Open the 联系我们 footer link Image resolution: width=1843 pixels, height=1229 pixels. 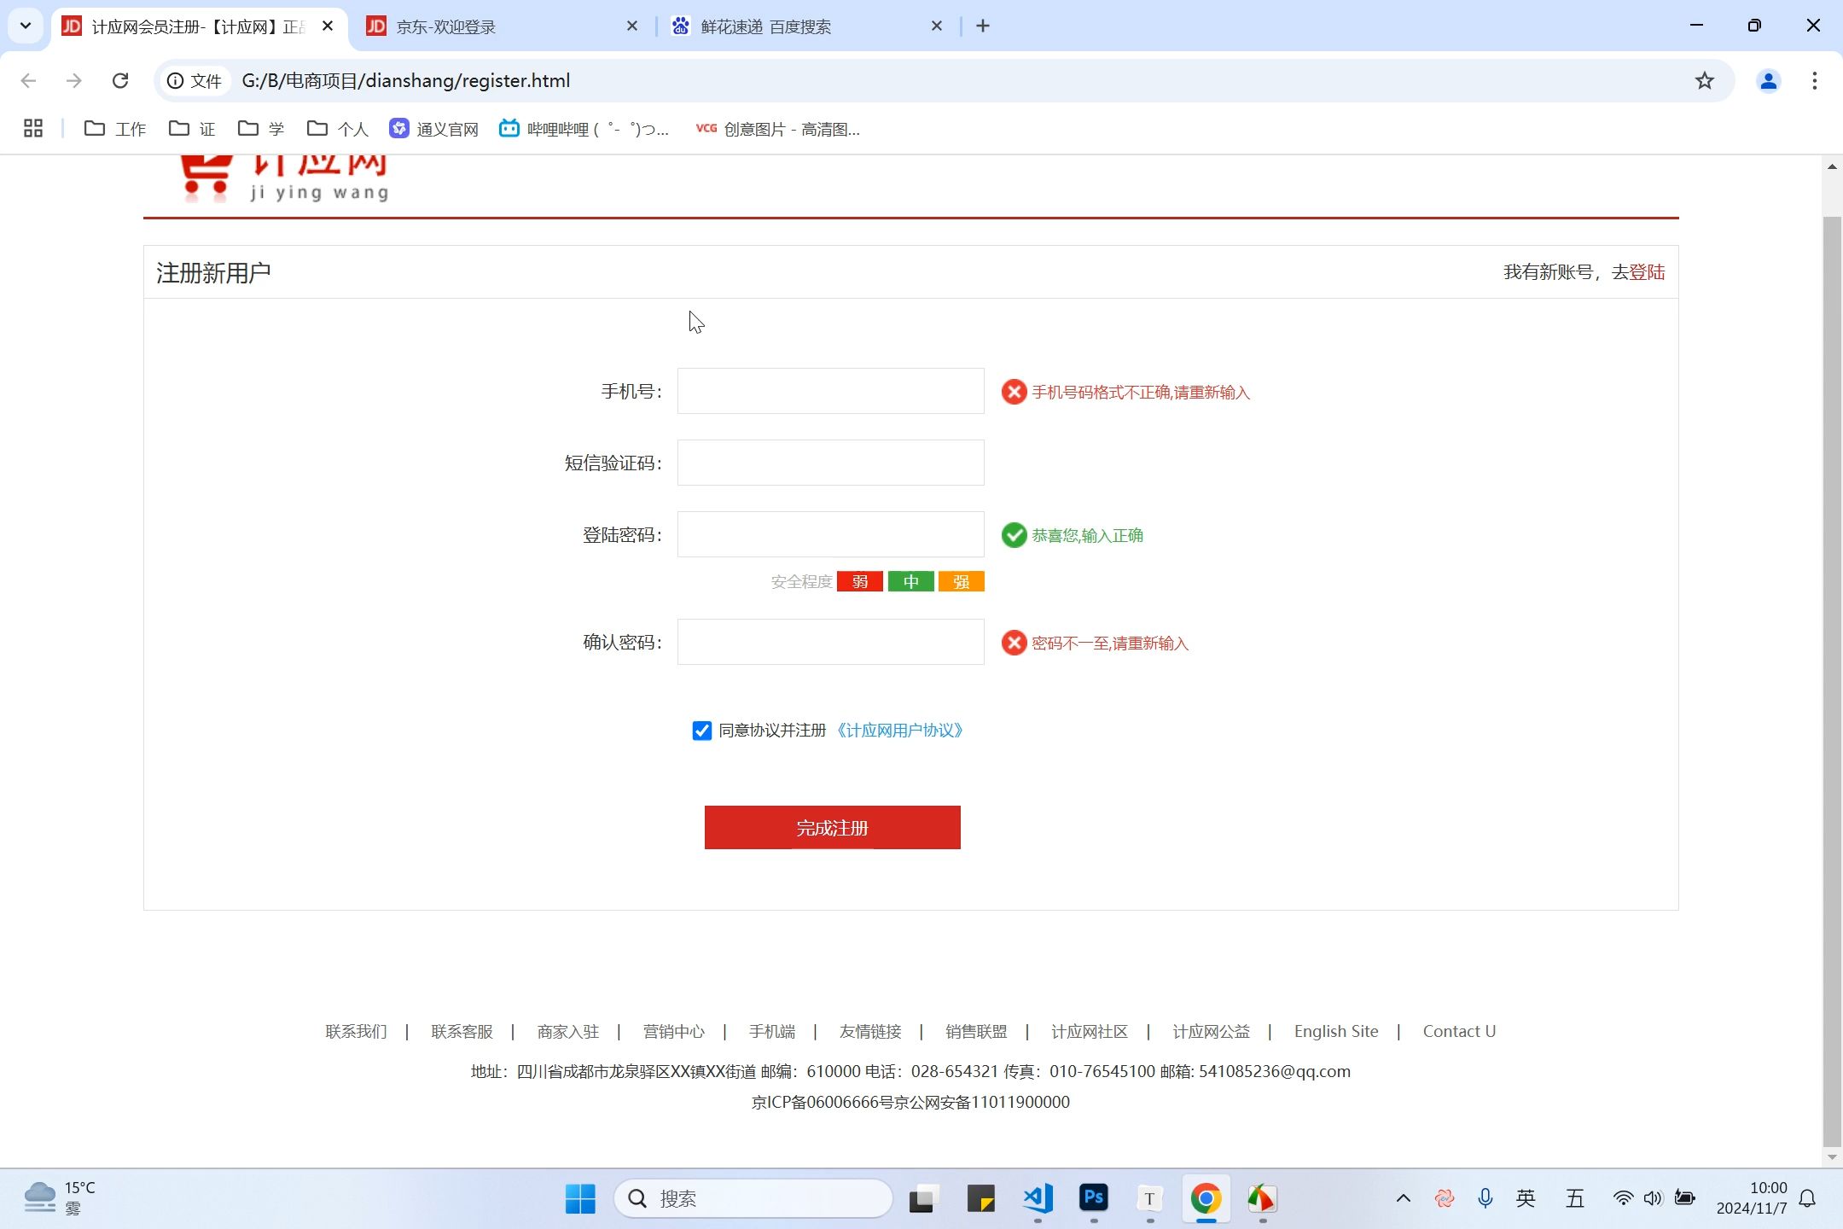[x=356, y=1031]
